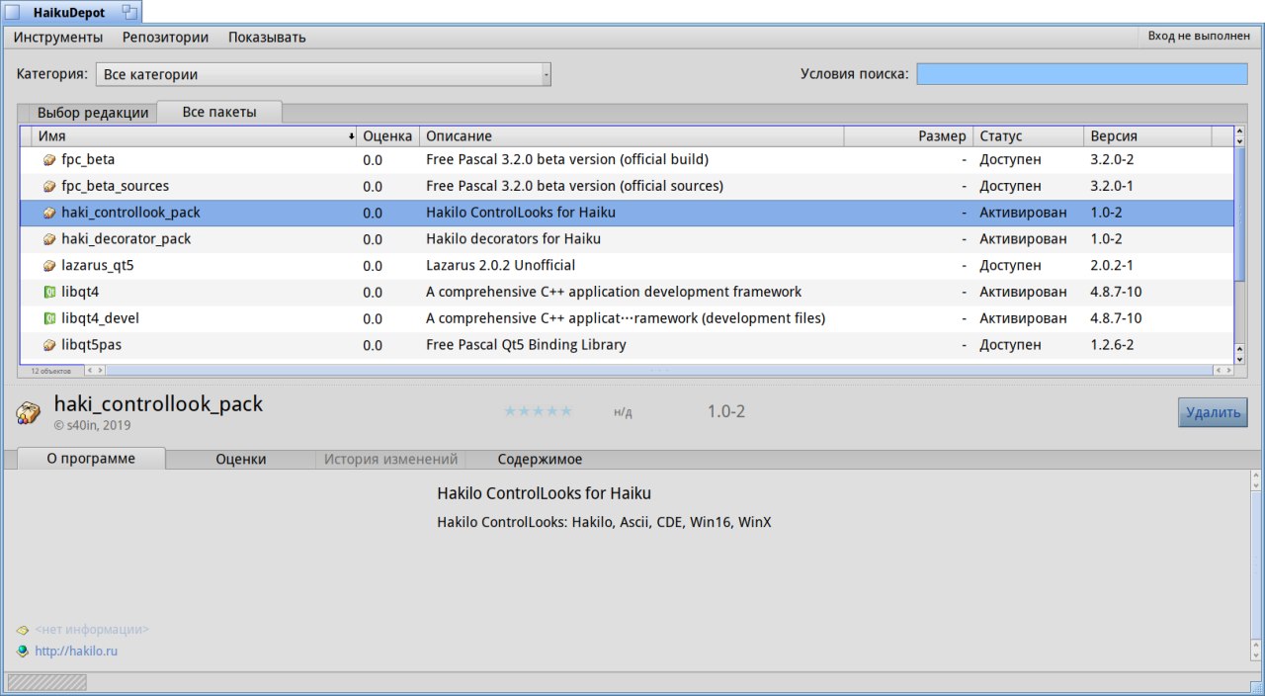Image resolution: width=1265 pixels, height=696 pixels.
Task: Click the Удалить button
Action: [1213, 412]
